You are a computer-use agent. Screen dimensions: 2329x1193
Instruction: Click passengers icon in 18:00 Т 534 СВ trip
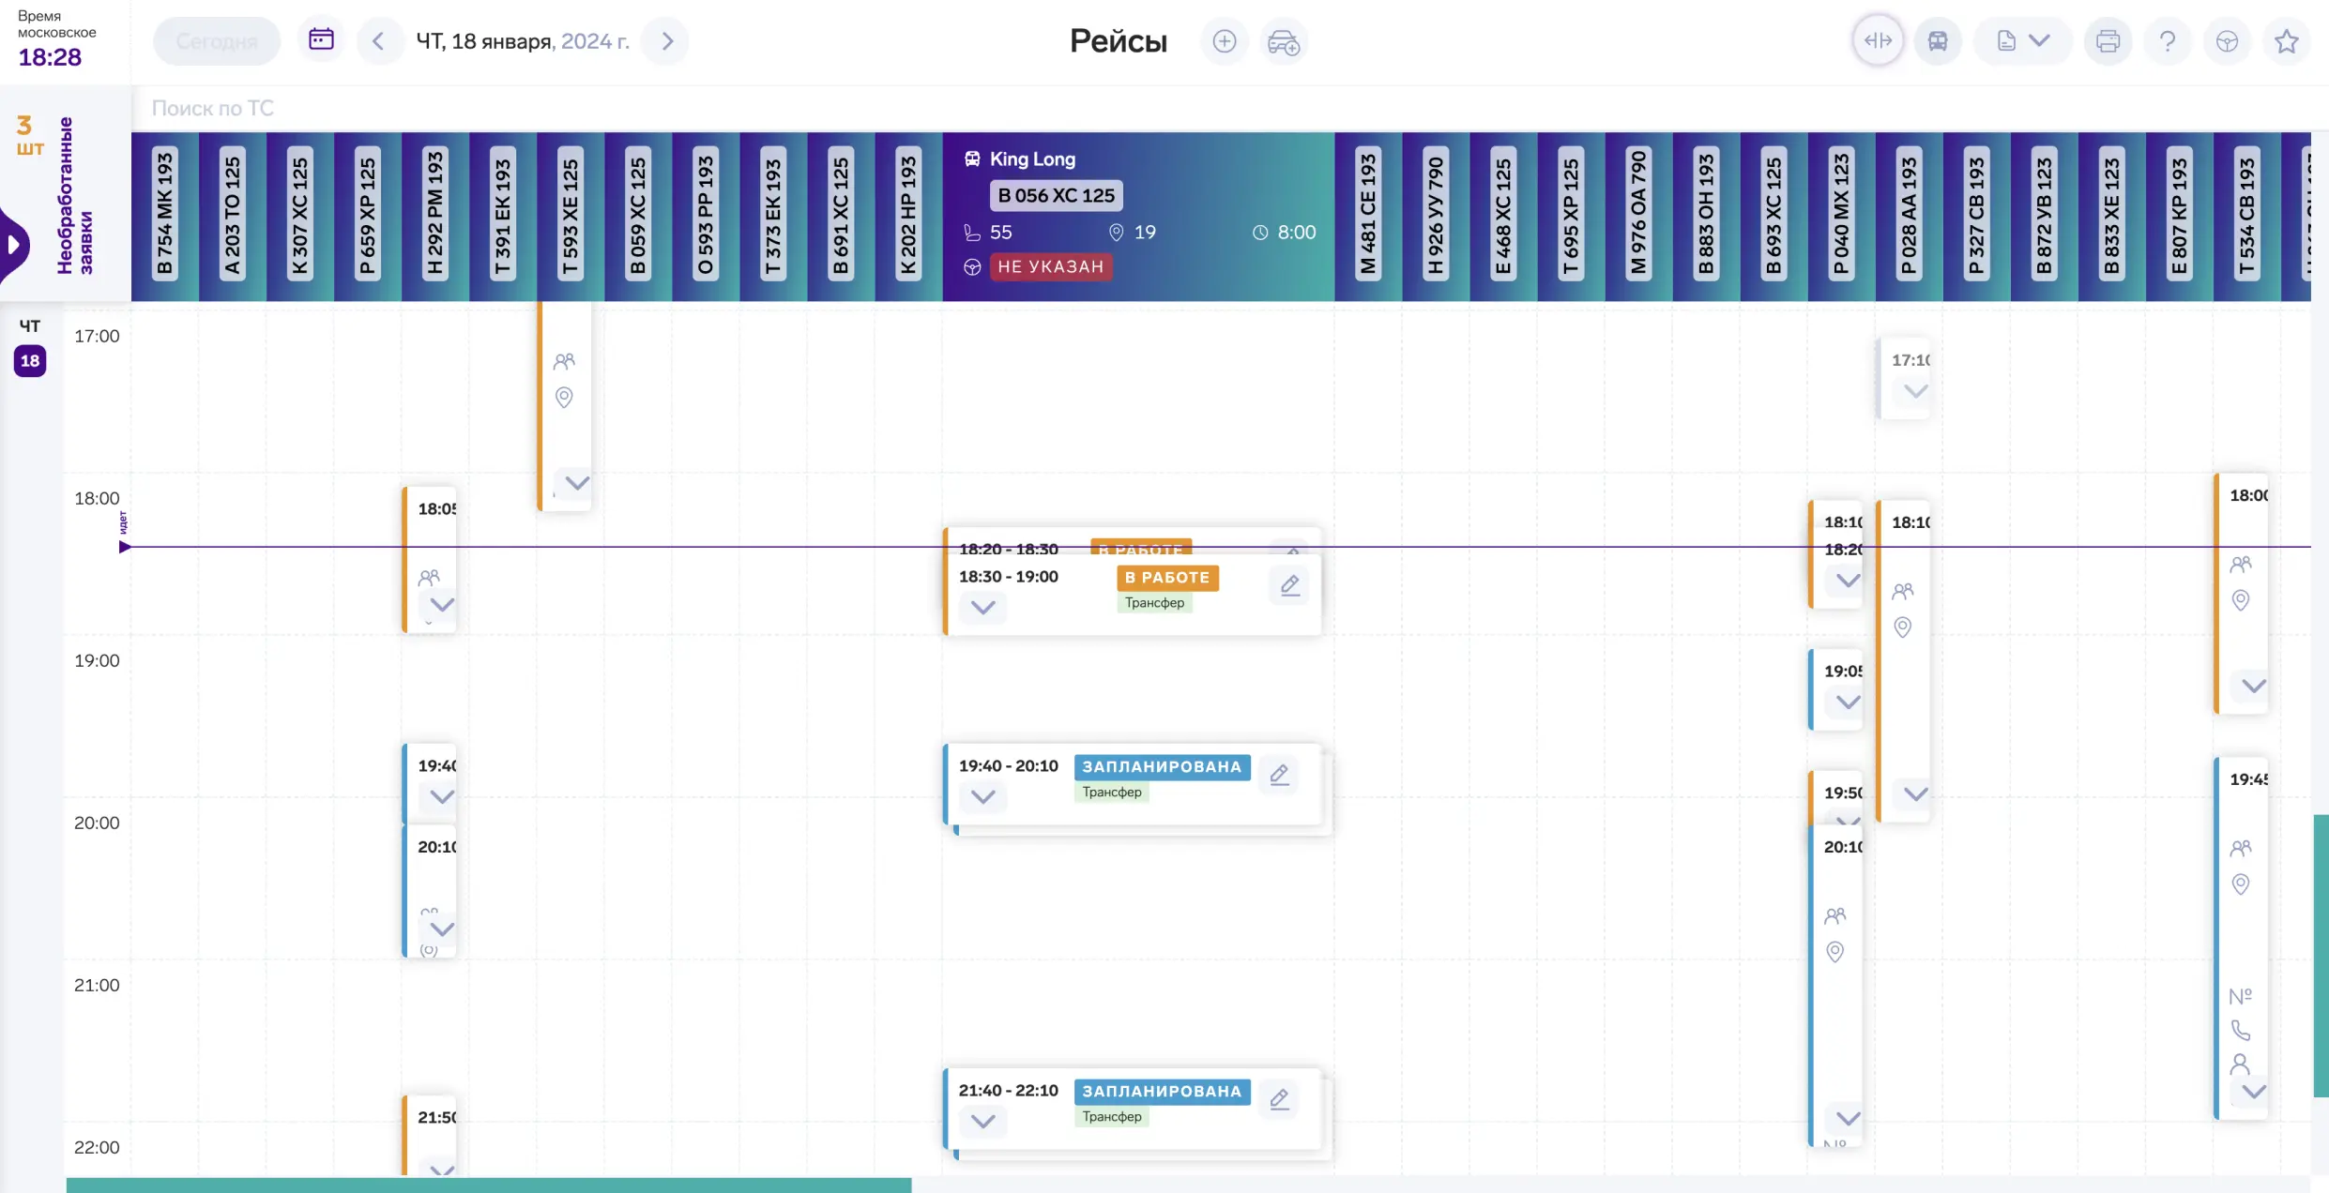coord(2240,564)
